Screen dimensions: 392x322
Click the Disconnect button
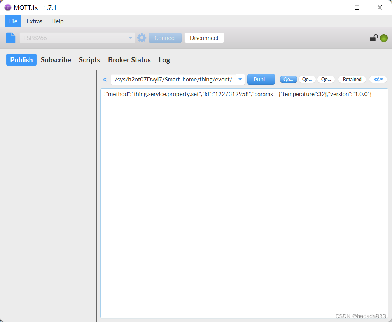204,38
